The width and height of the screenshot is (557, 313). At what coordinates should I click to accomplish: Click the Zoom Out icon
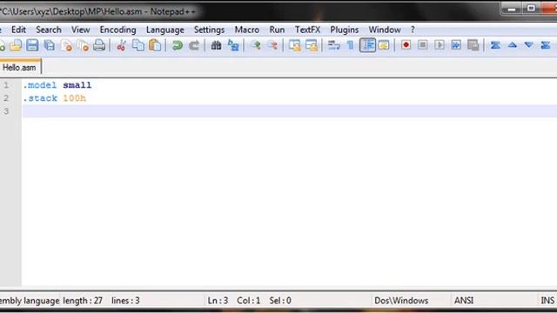click(272, 45)
